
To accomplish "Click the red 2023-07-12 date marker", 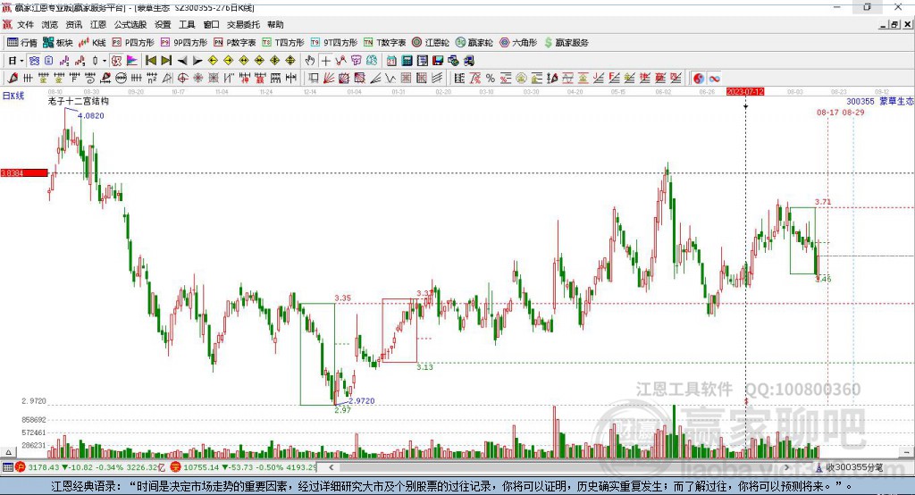I will (745, 92).
